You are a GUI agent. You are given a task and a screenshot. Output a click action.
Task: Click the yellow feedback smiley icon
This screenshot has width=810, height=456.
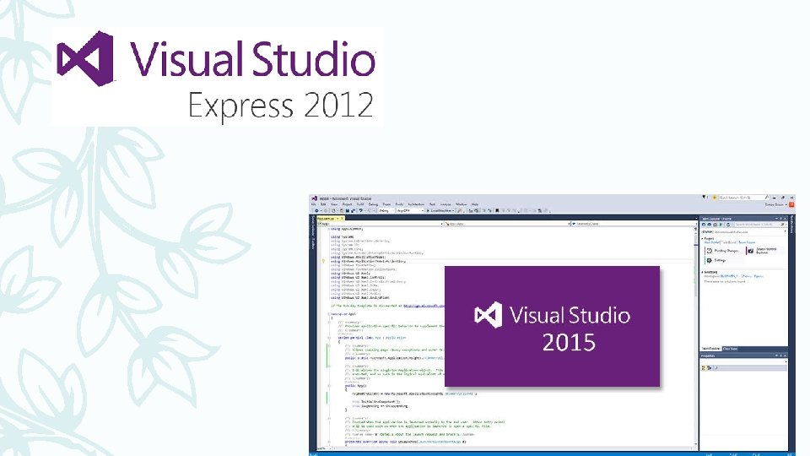coord(715,198)
